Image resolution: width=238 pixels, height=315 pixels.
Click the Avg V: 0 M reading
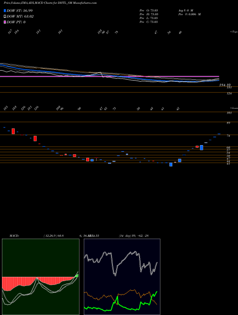pos(185,10)
